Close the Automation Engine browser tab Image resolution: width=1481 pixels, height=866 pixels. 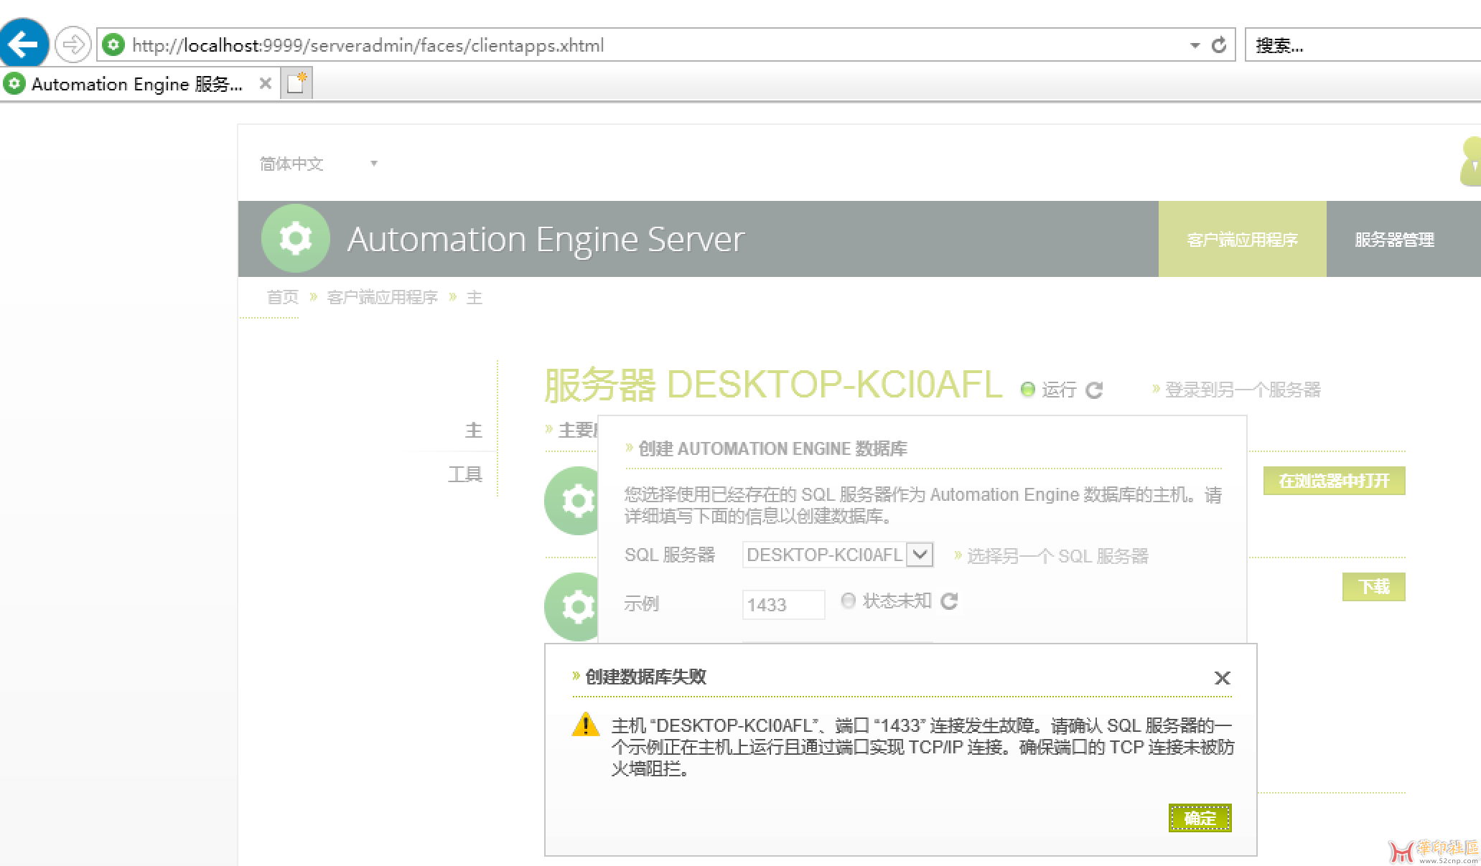coord(265,83)
